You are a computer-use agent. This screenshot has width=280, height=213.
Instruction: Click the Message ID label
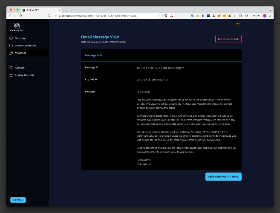click(x=92, y=67)
